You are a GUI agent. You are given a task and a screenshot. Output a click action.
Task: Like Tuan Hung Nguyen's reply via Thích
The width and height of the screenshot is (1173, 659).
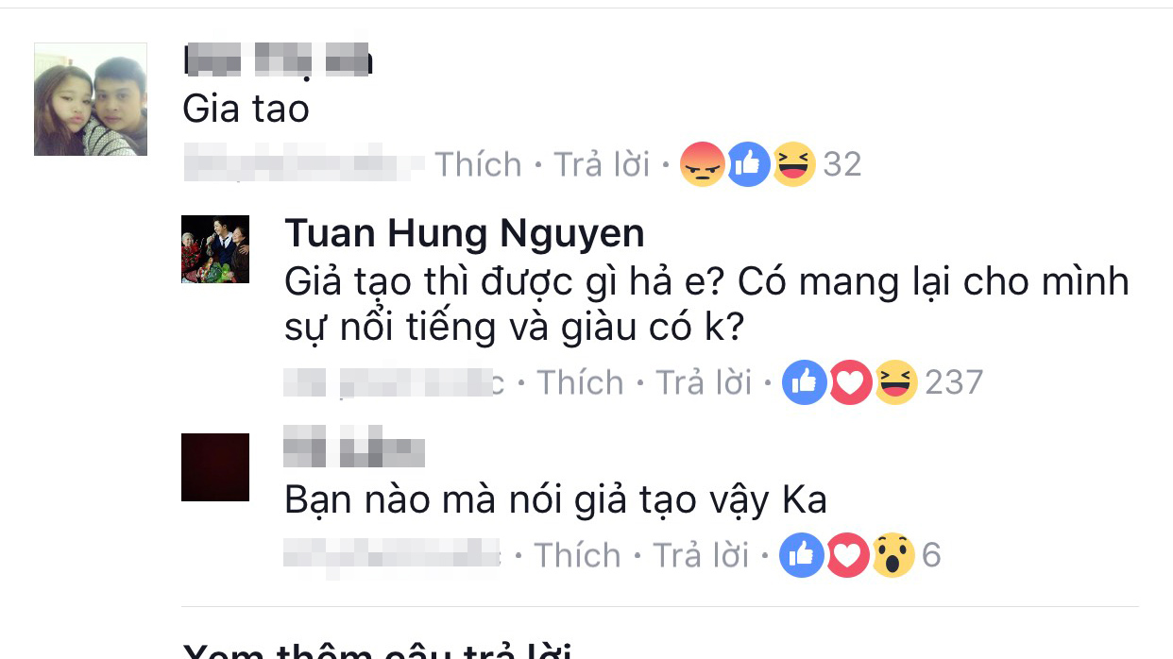click(580, 382)
